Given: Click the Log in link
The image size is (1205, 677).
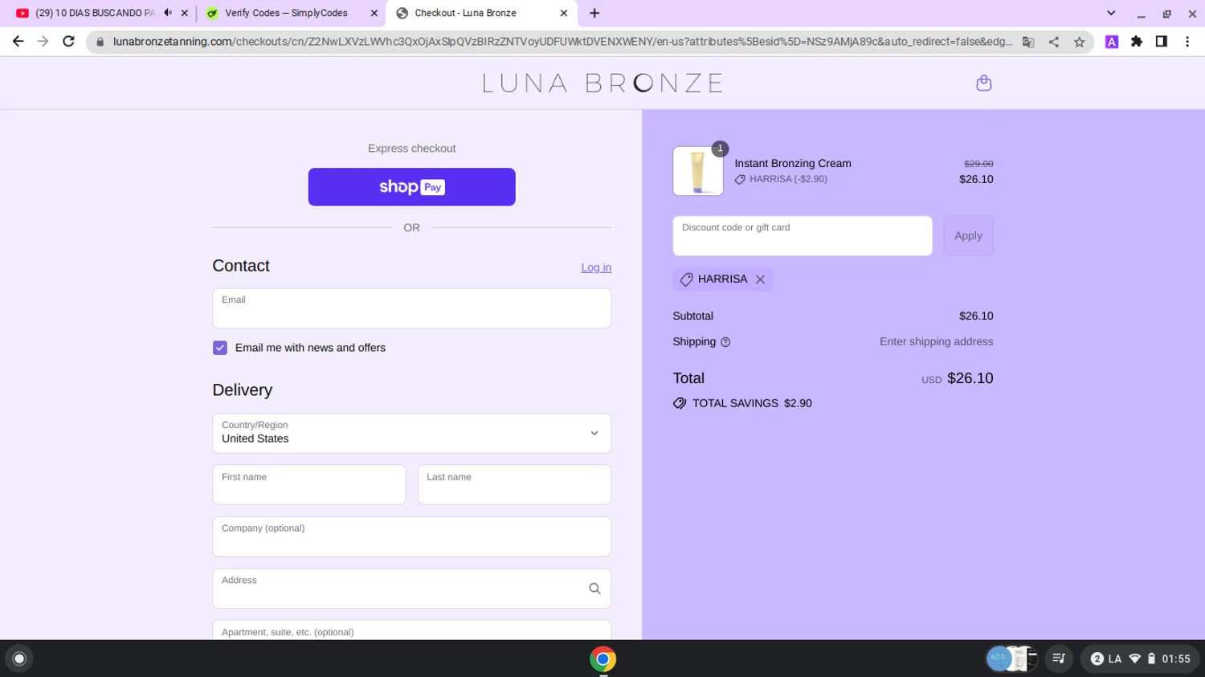Looking at the screenshot, I should coord(596,267).
